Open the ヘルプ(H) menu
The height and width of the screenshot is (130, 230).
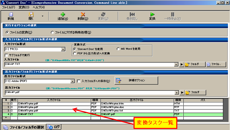point(39,7)
